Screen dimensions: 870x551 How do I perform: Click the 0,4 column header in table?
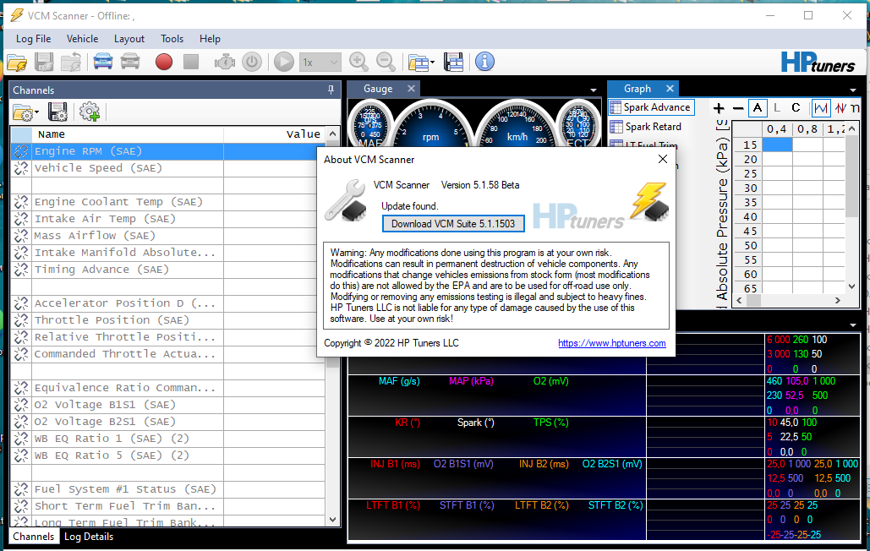[777, 129]
